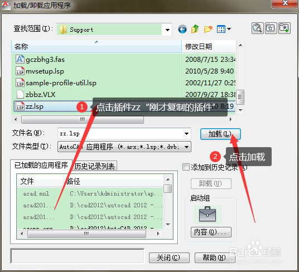Open the View menu dropdown arrow
299x272 pixels.
pos(229,29)
